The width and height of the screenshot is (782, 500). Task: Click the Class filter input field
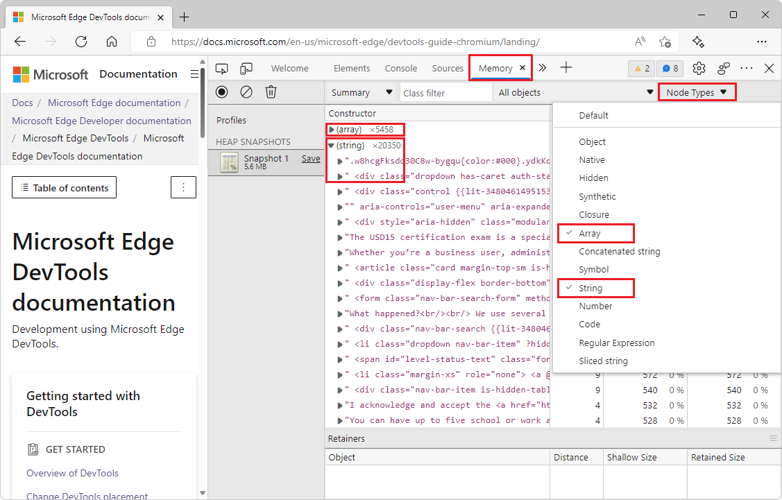point(444,92)
